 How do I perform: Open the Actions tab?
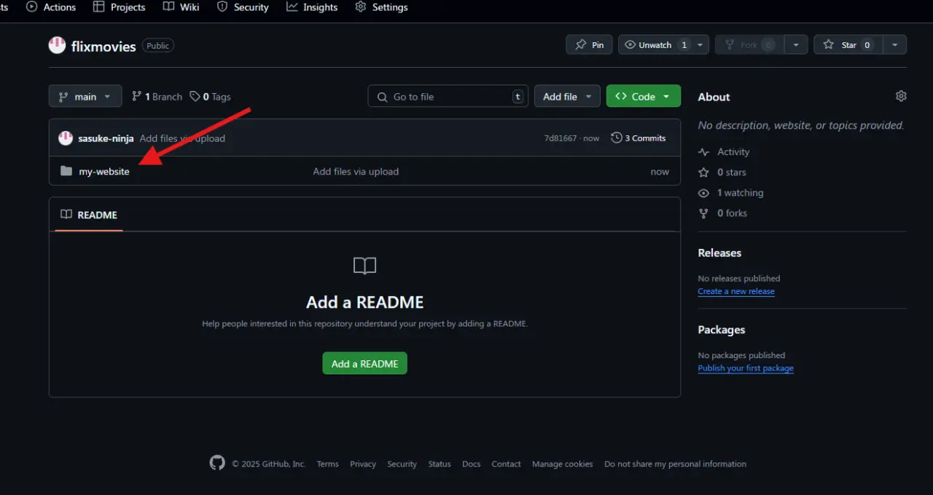[x=51, y=7]
